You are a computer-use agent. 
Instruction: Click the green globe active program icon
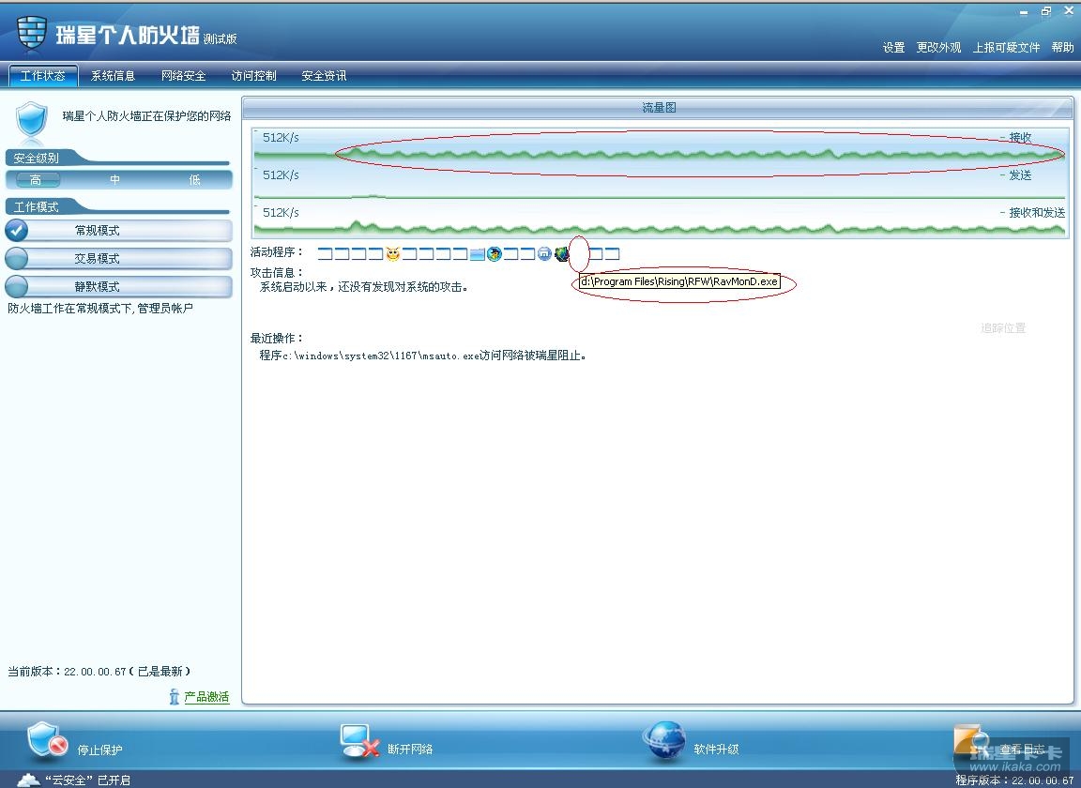[562, 254]
